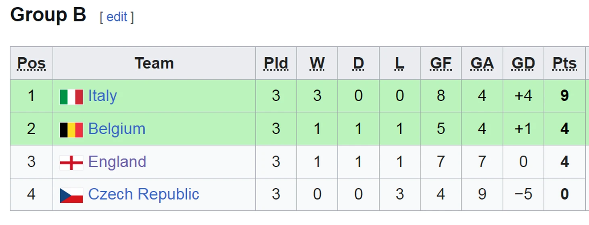The width and height of the screenshot is (589, 225).
Task: Click the England flag icon
Action: (x=71, y=162)
